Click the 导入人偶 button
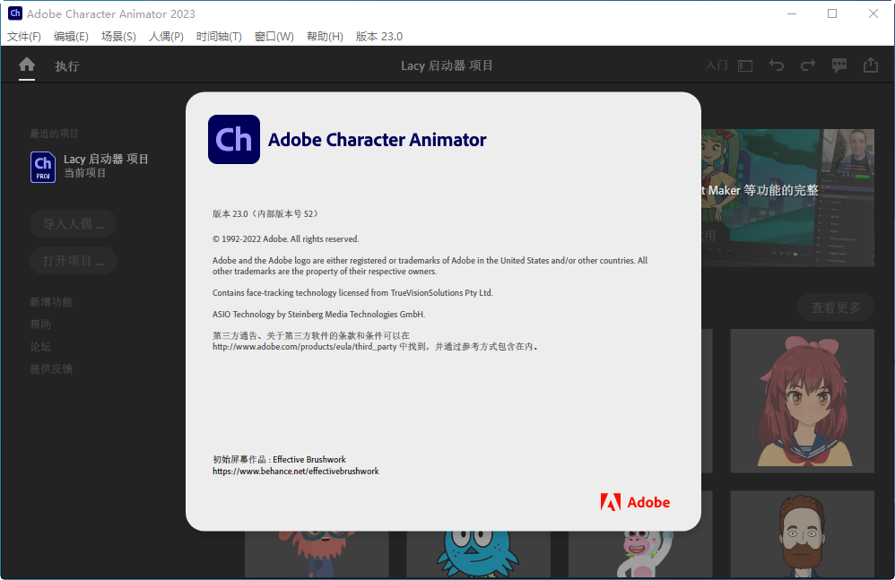Screen dimensions: 895x580 point(73,224)
